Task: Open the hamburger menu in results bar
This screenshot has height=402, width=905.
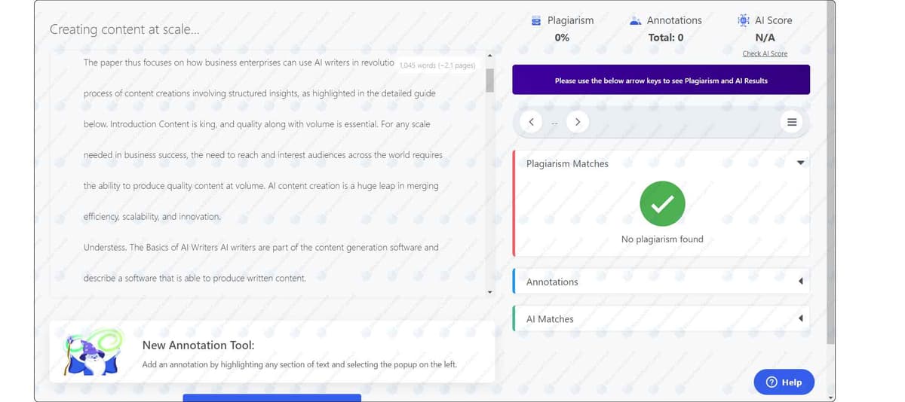Action: click(x=791, y=122)
